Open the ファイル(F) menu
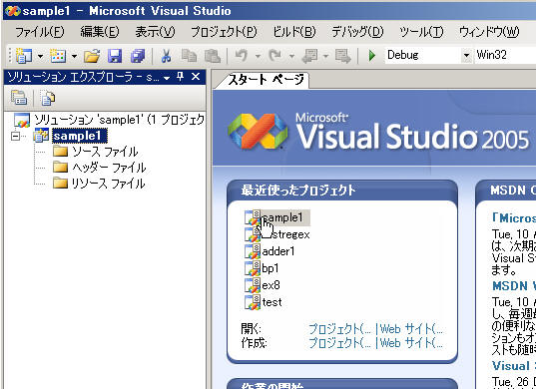The image size is (536, 389). pyautogui.click(x=39, y=32)
